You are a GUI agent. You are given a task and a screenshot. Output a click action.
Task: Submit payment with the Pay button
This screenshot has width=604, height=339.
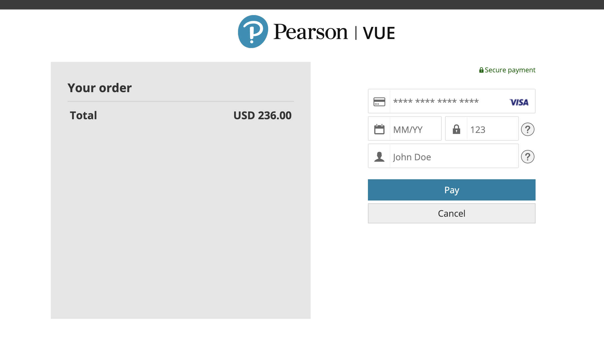point(451,190)
